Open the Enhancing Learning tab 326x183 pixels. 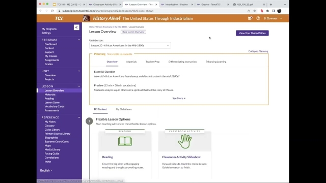point(216,62)
